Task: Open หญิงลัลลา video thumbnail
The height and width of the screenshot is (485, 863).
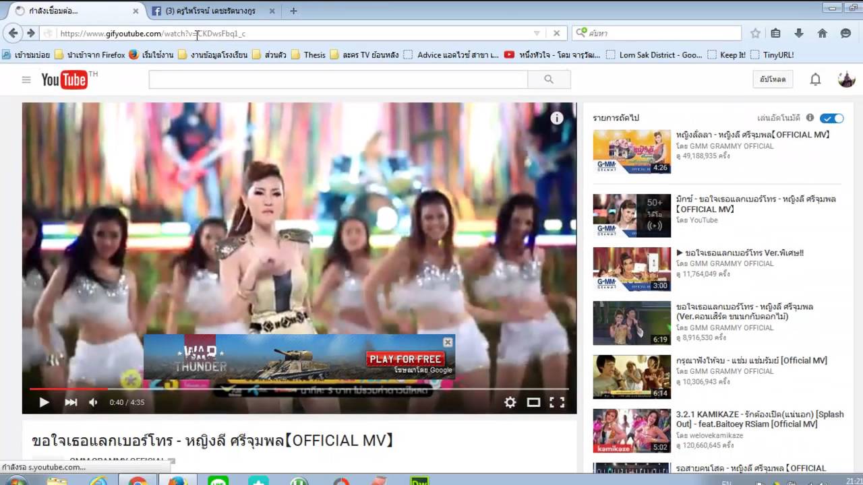Action: pos(632,152)
